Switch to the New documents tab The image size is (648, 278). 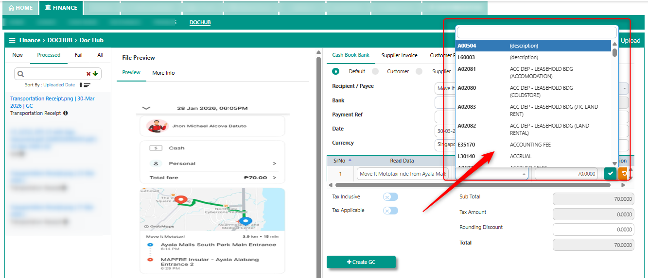coord(18,55)
